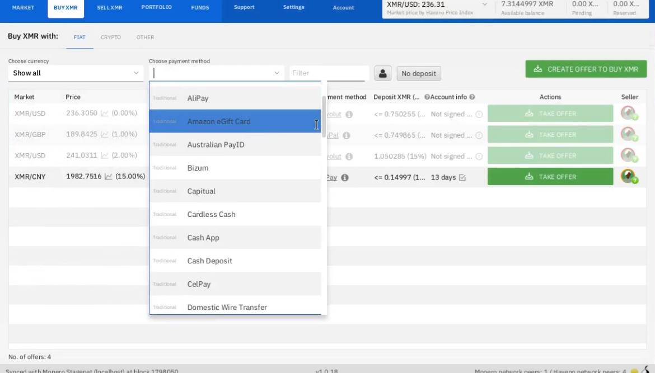This screenshot has width=655, height=373.
Task: Click seller avatar in first XMR/USD row
Action: tap(629, 114)
